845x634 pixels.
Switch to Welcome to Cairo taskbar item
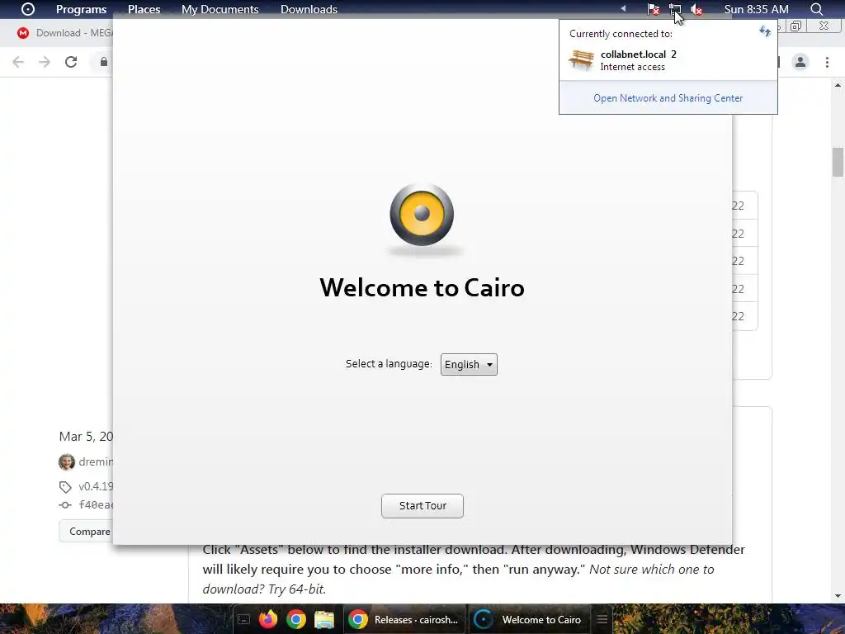point(530,619)
